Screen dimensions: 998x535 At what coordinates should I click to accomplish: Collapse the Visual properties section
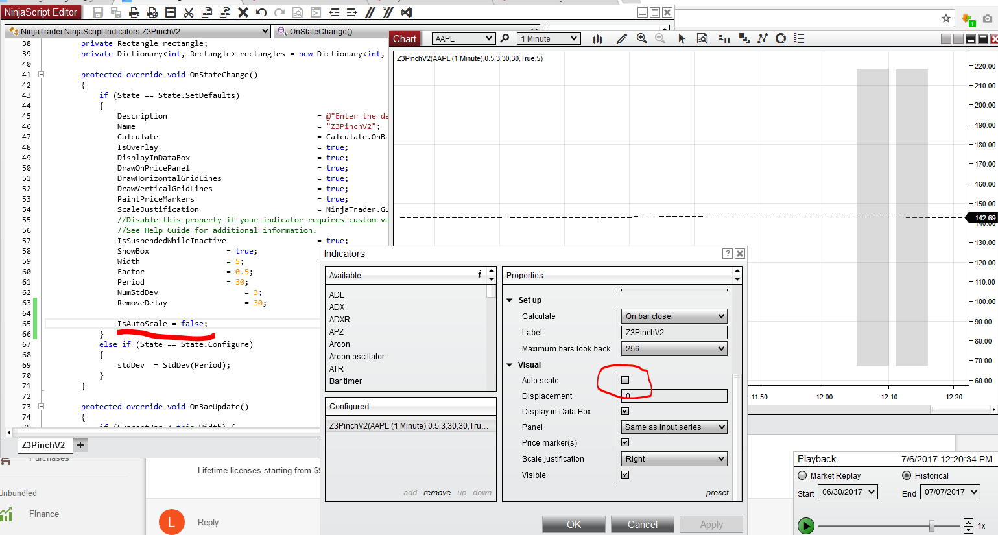coord(510,365)
